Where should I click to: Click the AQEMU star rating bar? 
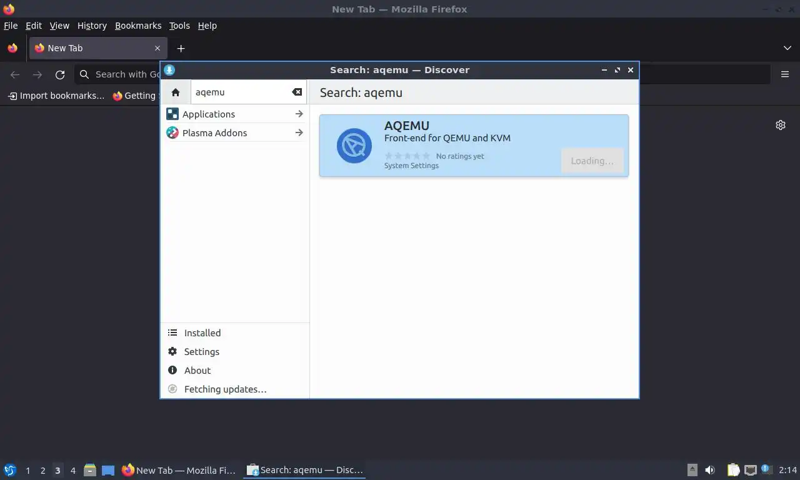pos(407,156)
